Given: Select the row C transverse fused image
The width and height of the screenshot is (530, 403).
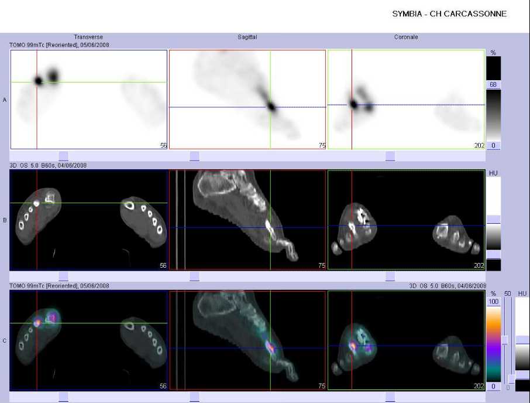Looking at the screenshot, I should [x=89, y=340].
